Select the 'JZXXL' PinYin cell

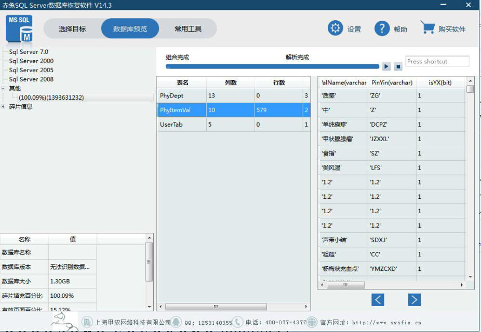pos(392,139)
